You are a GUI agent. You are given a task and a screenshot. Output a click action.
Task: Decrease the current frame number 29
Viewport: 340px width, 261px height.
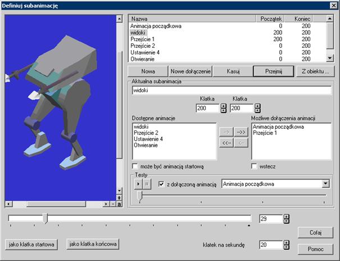(x=287, y=221)
